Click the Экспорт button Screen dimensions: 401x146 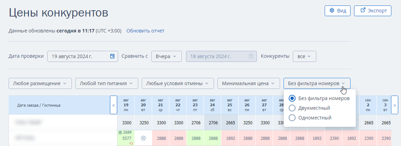[x=373, y=11]
